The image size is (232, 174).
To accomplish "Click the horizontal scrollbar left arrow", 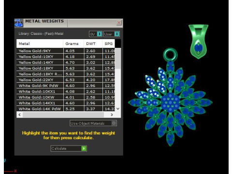I will coord(19,115).
